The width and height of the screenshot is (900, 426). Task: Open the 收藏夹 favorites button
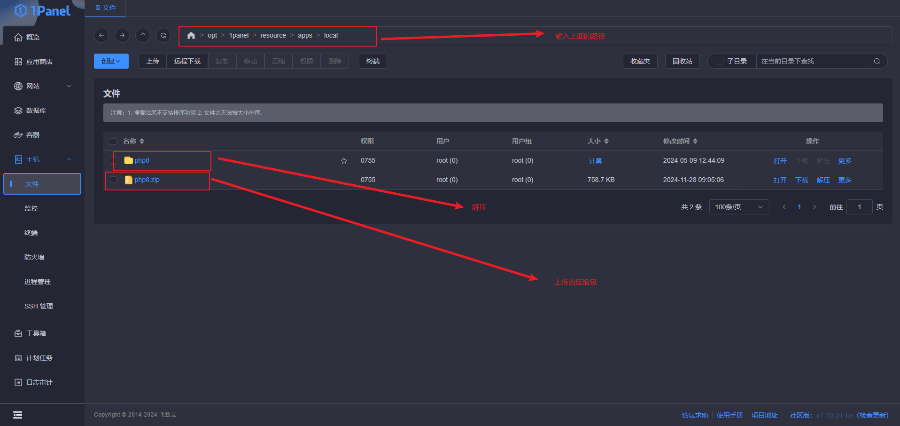[640, 61]
